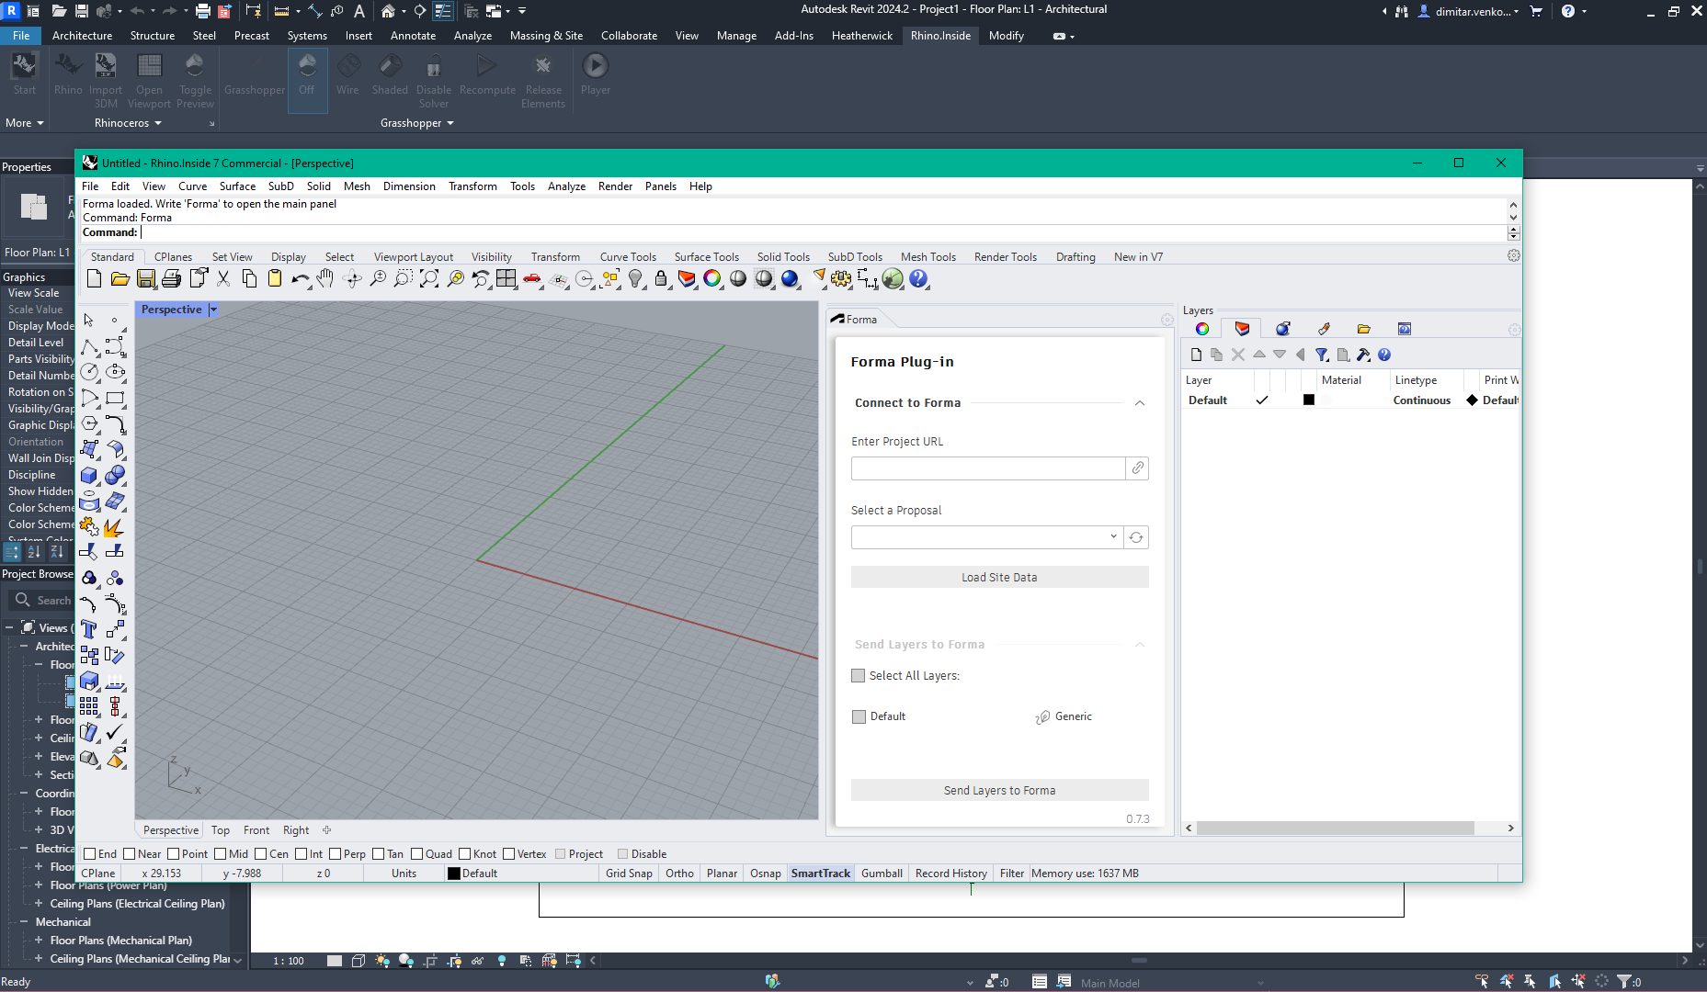
Task: Click the black color swatch of Default layer
Action: point(1309,400)
